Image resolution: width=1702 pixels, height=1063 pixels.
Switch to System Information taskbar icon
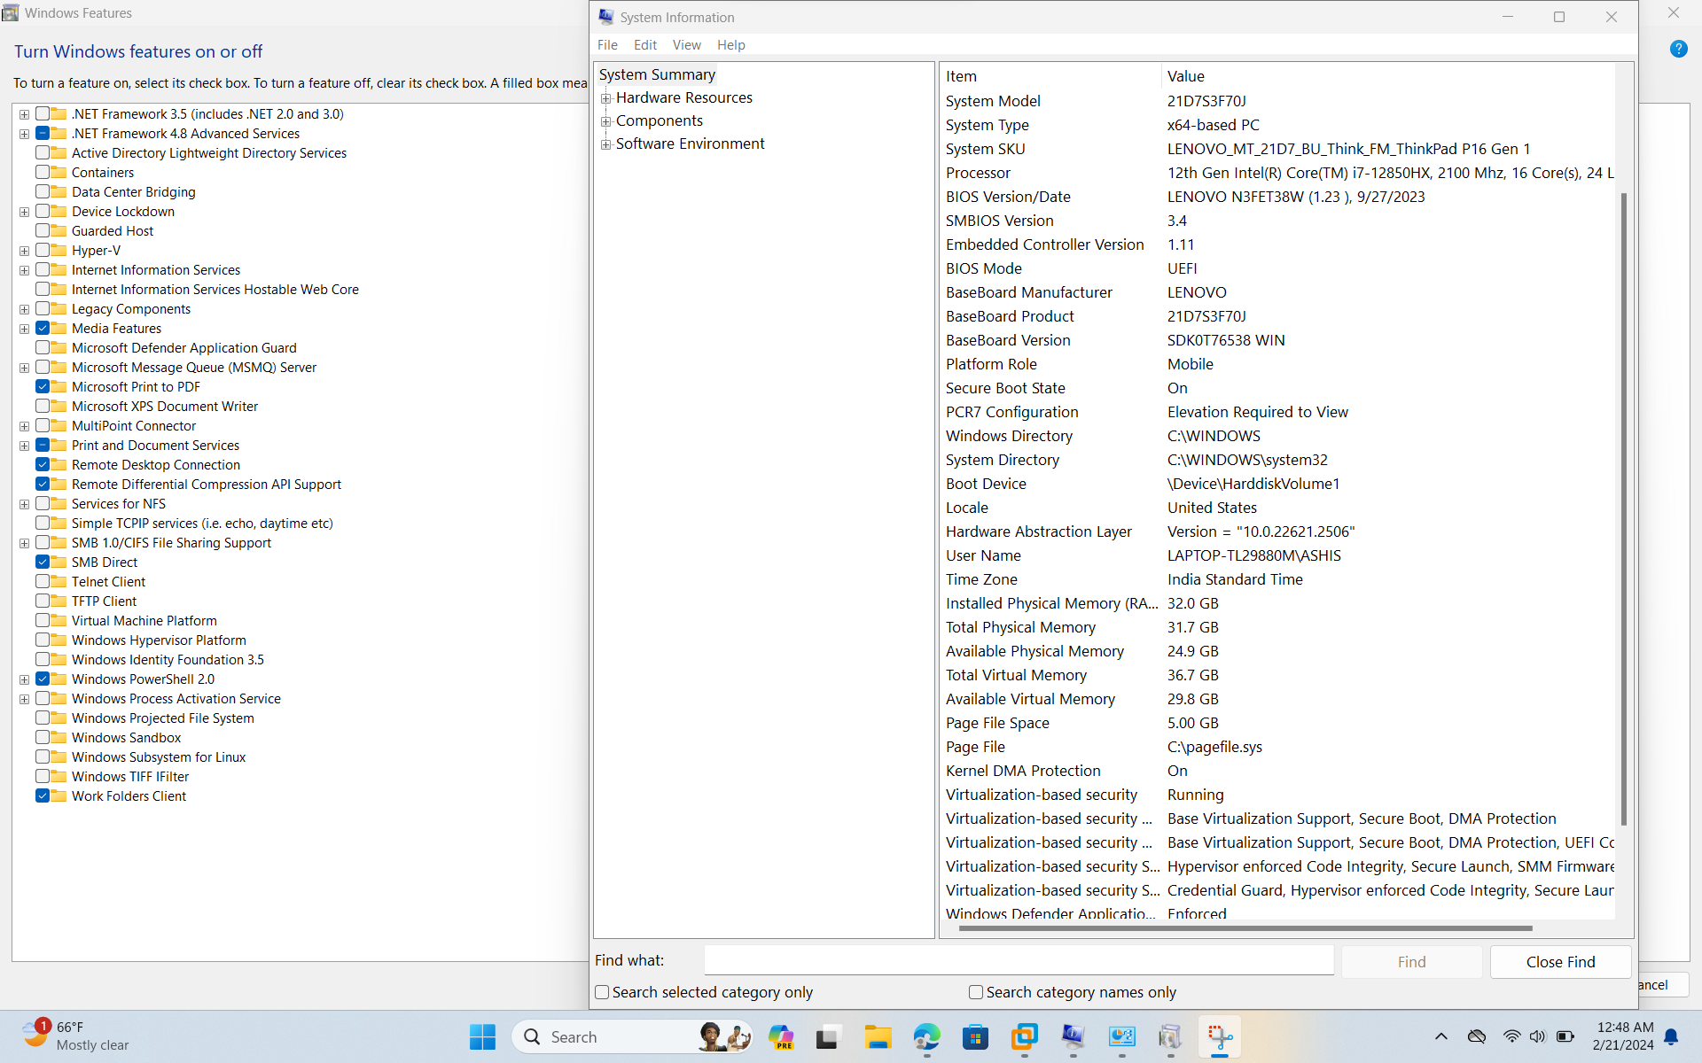(1074, 1036)
